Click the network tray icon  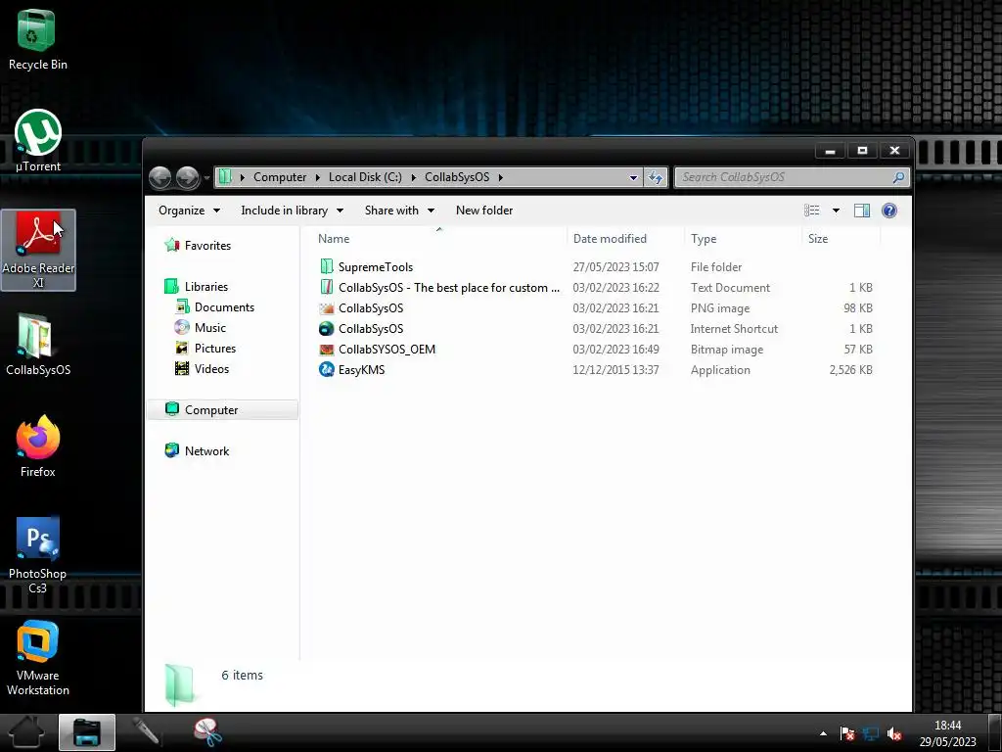tap(870, 733)
